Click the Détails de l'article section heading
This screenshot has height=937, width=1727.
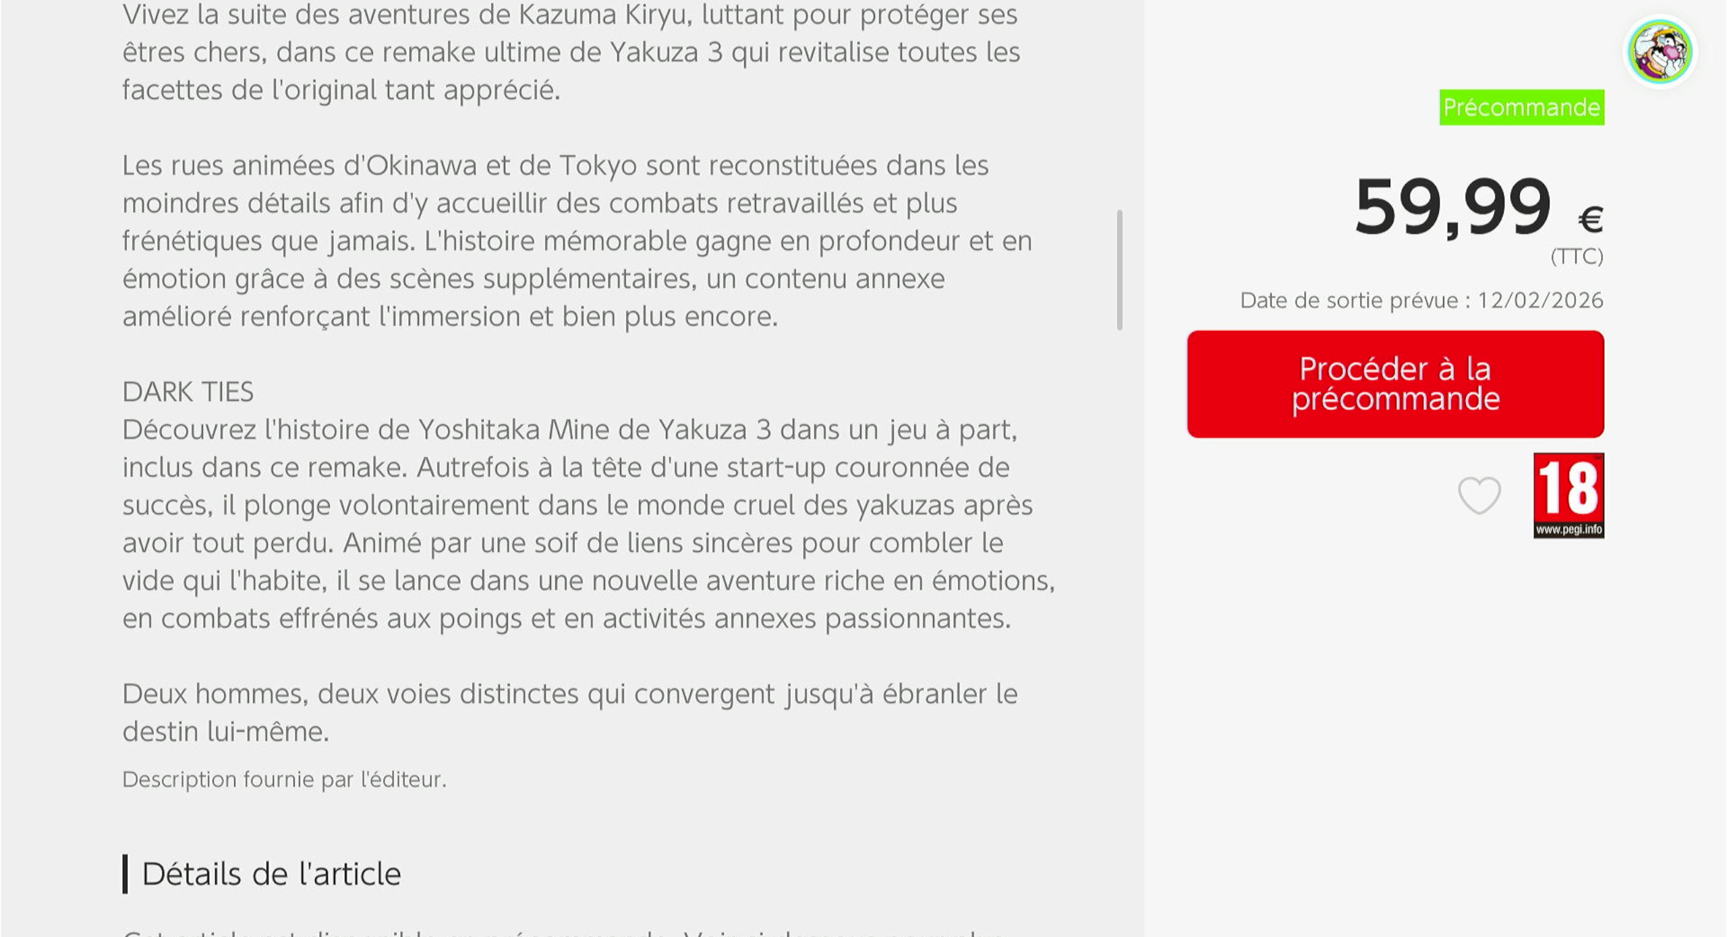tap(271, 874)
